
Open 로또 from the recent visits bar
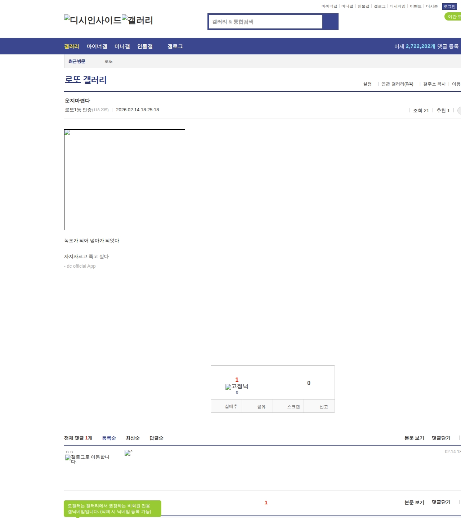coord(109,61)
